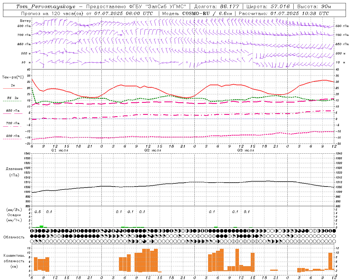Click the Рассчитано: 01.07.2025 10:38 UTC text

[x=284, y=13]
